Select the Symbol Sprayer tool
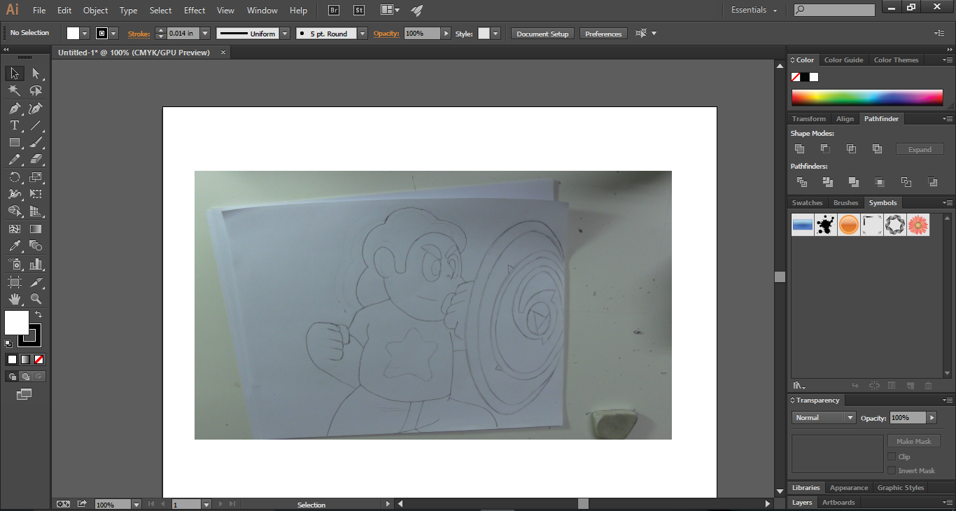956x511 pixels. point(14,264)
